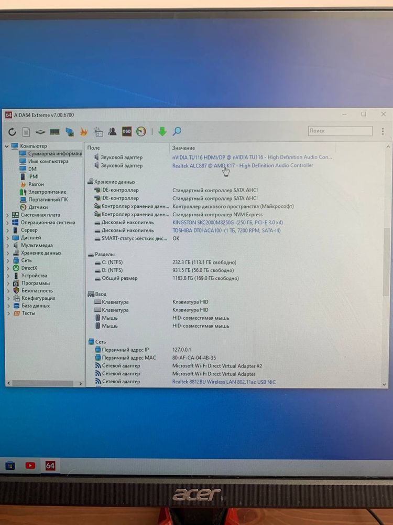Screen dimensions: 393x525
Task: Expand the Мультимедиа tree node
Action: click(8, 245)
